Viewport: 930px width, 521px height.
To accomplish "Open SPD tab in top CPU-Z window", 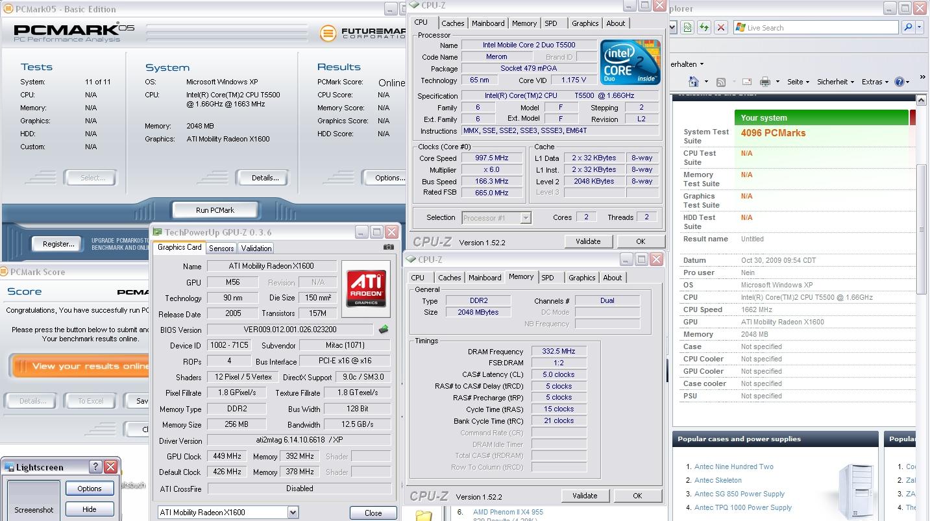I will click(551, 23).
